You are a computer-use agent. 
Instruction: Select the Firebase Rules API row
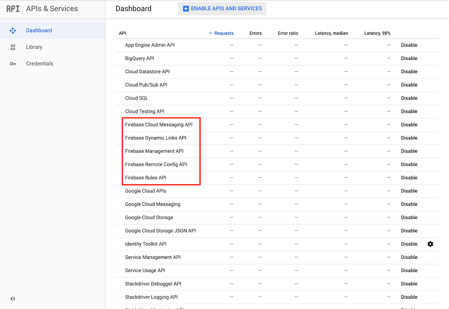(x=146, y=177)
